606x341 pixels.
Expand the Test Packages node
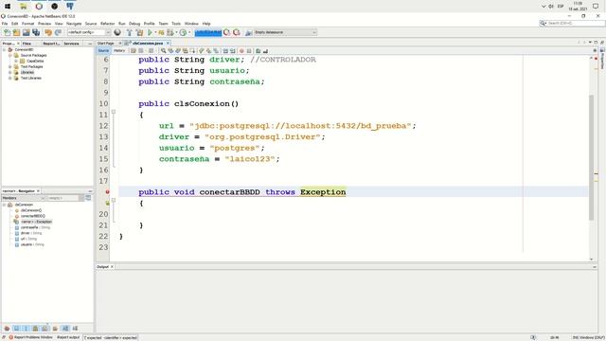pos(10,66)
